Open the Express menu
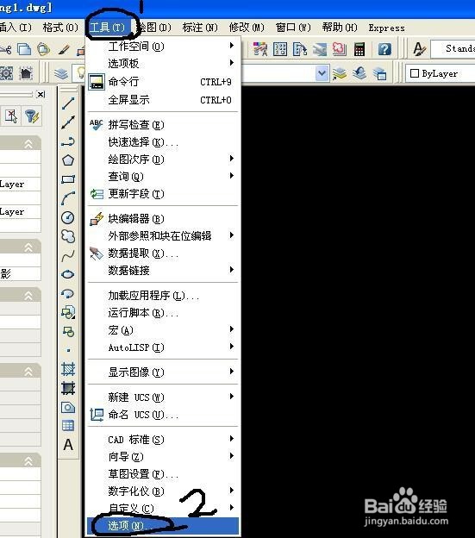 coord(386,28)
